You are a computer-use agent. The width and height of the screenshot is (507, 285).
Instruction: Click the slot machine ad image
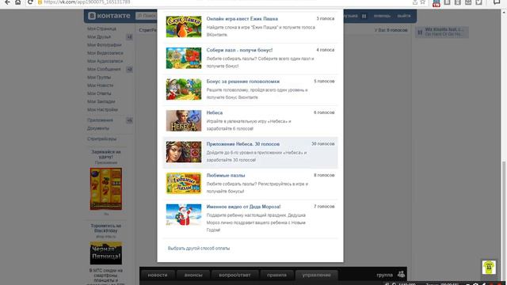coord(105,188)
